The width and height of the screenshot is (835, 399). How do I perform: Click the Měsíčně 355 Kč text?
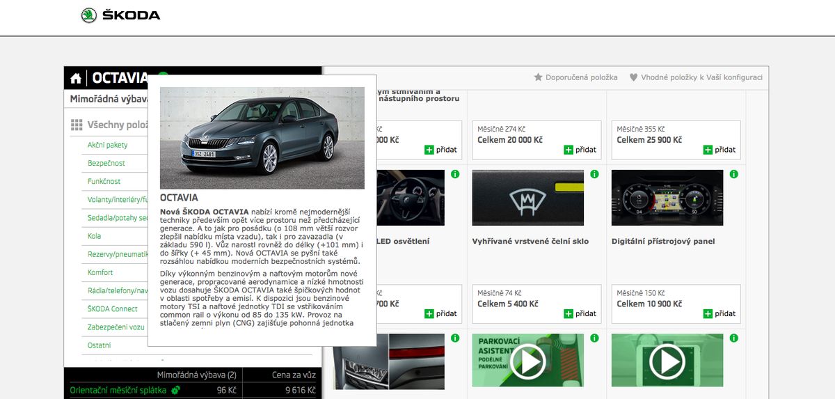[641, 129]
